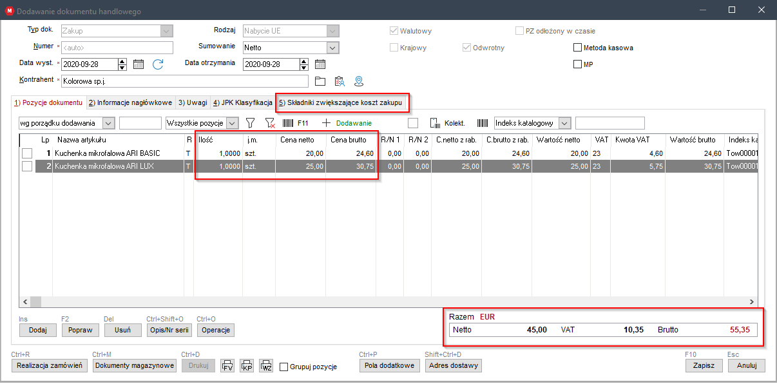Image resolution: width=777 pixels, height=384 pixels.
Task: Open Składniki zwiększające koszt zakupu tab
Action: [340, 103]
